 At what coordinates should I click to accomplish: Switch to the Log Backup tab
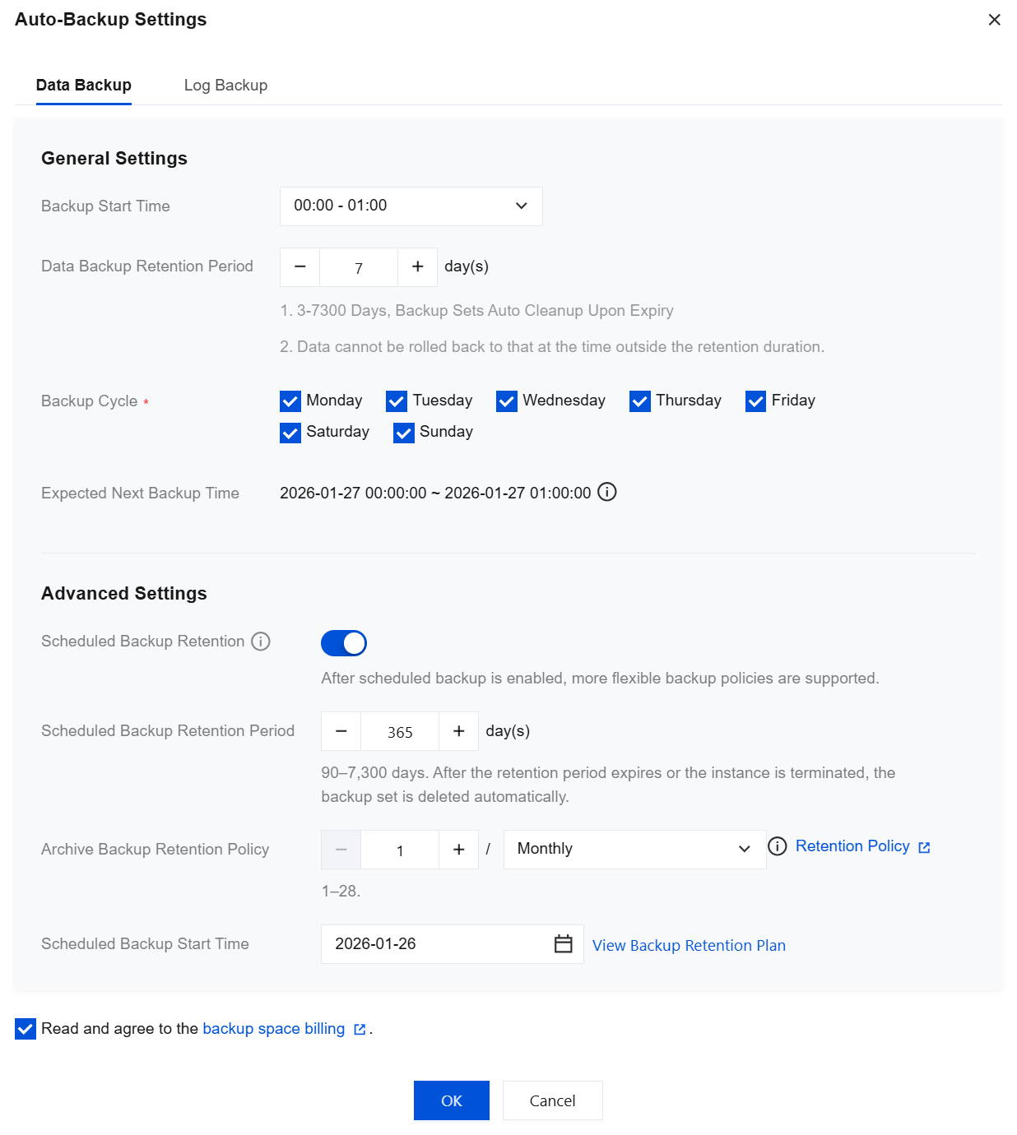[x=225, y=86]
